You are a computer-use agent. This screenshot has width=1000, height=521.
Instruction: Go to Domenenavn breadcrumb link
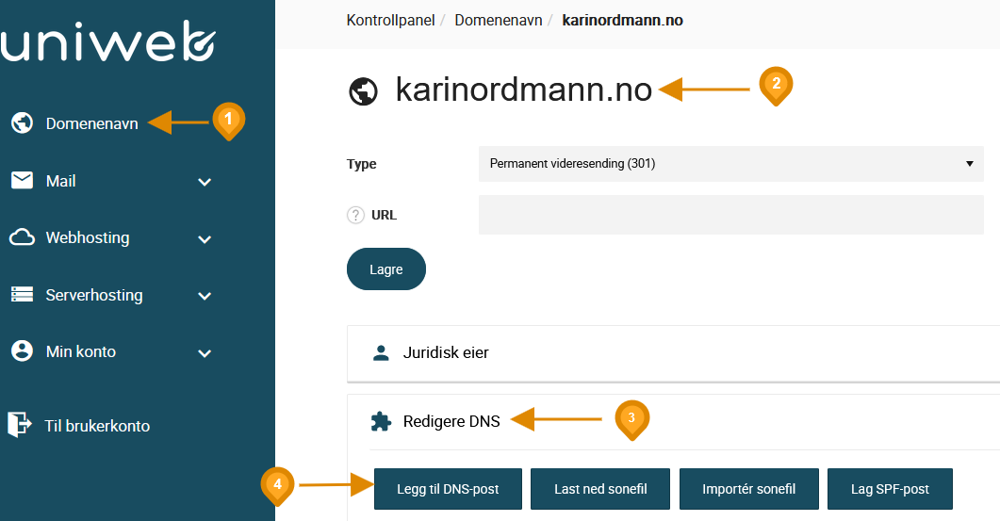(x=498, y=21)
